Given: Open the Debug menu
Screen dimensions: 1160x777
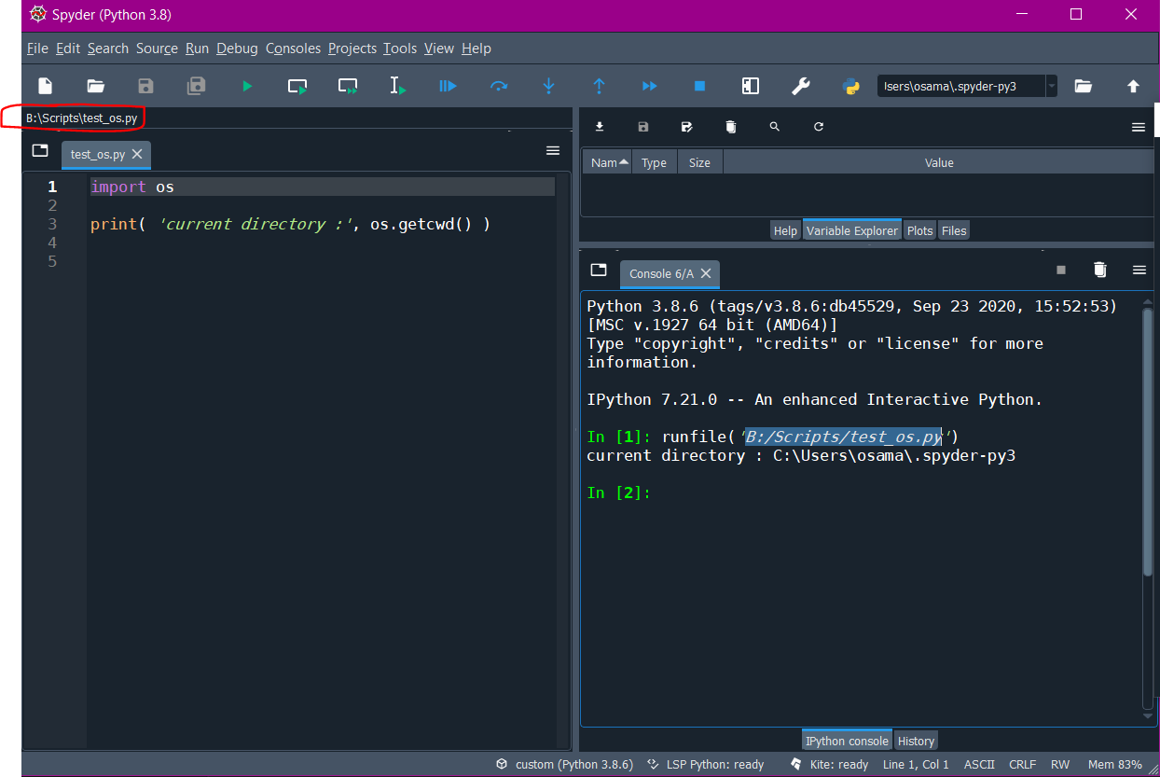Looking at the screenshot, I should (237, 49).
